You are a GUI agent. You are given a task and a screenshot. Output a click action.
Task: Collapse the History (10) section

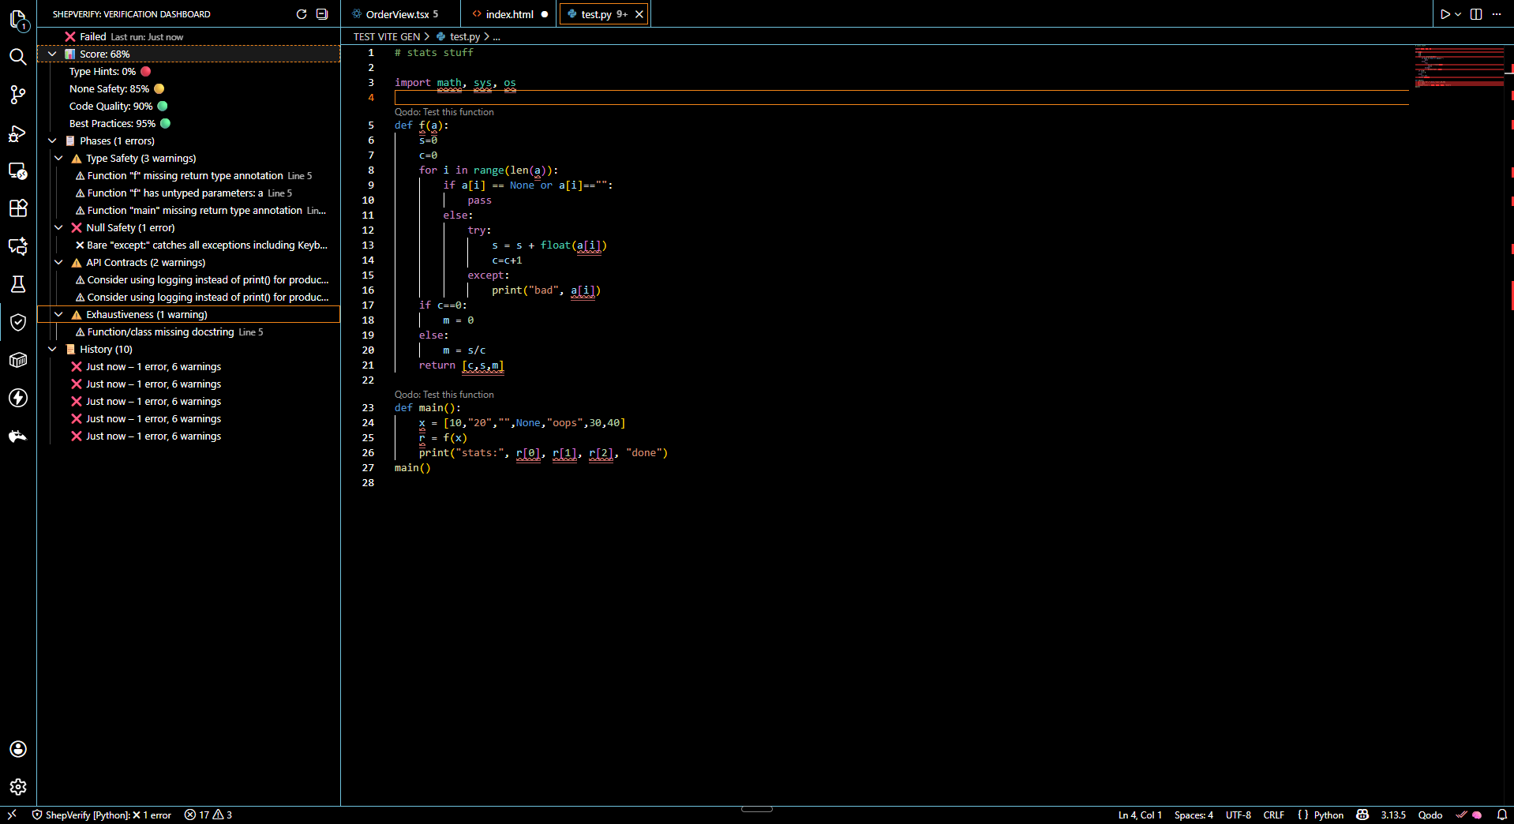pyautogui.click(x=52, y=349)
